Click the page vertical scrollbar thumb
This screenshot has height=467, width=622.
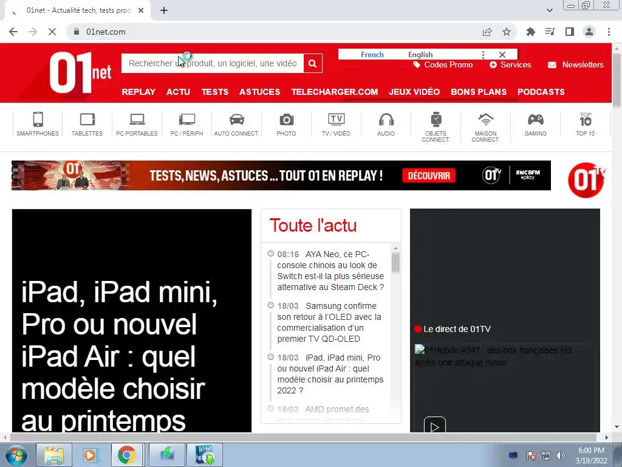[x=617, y=80]
